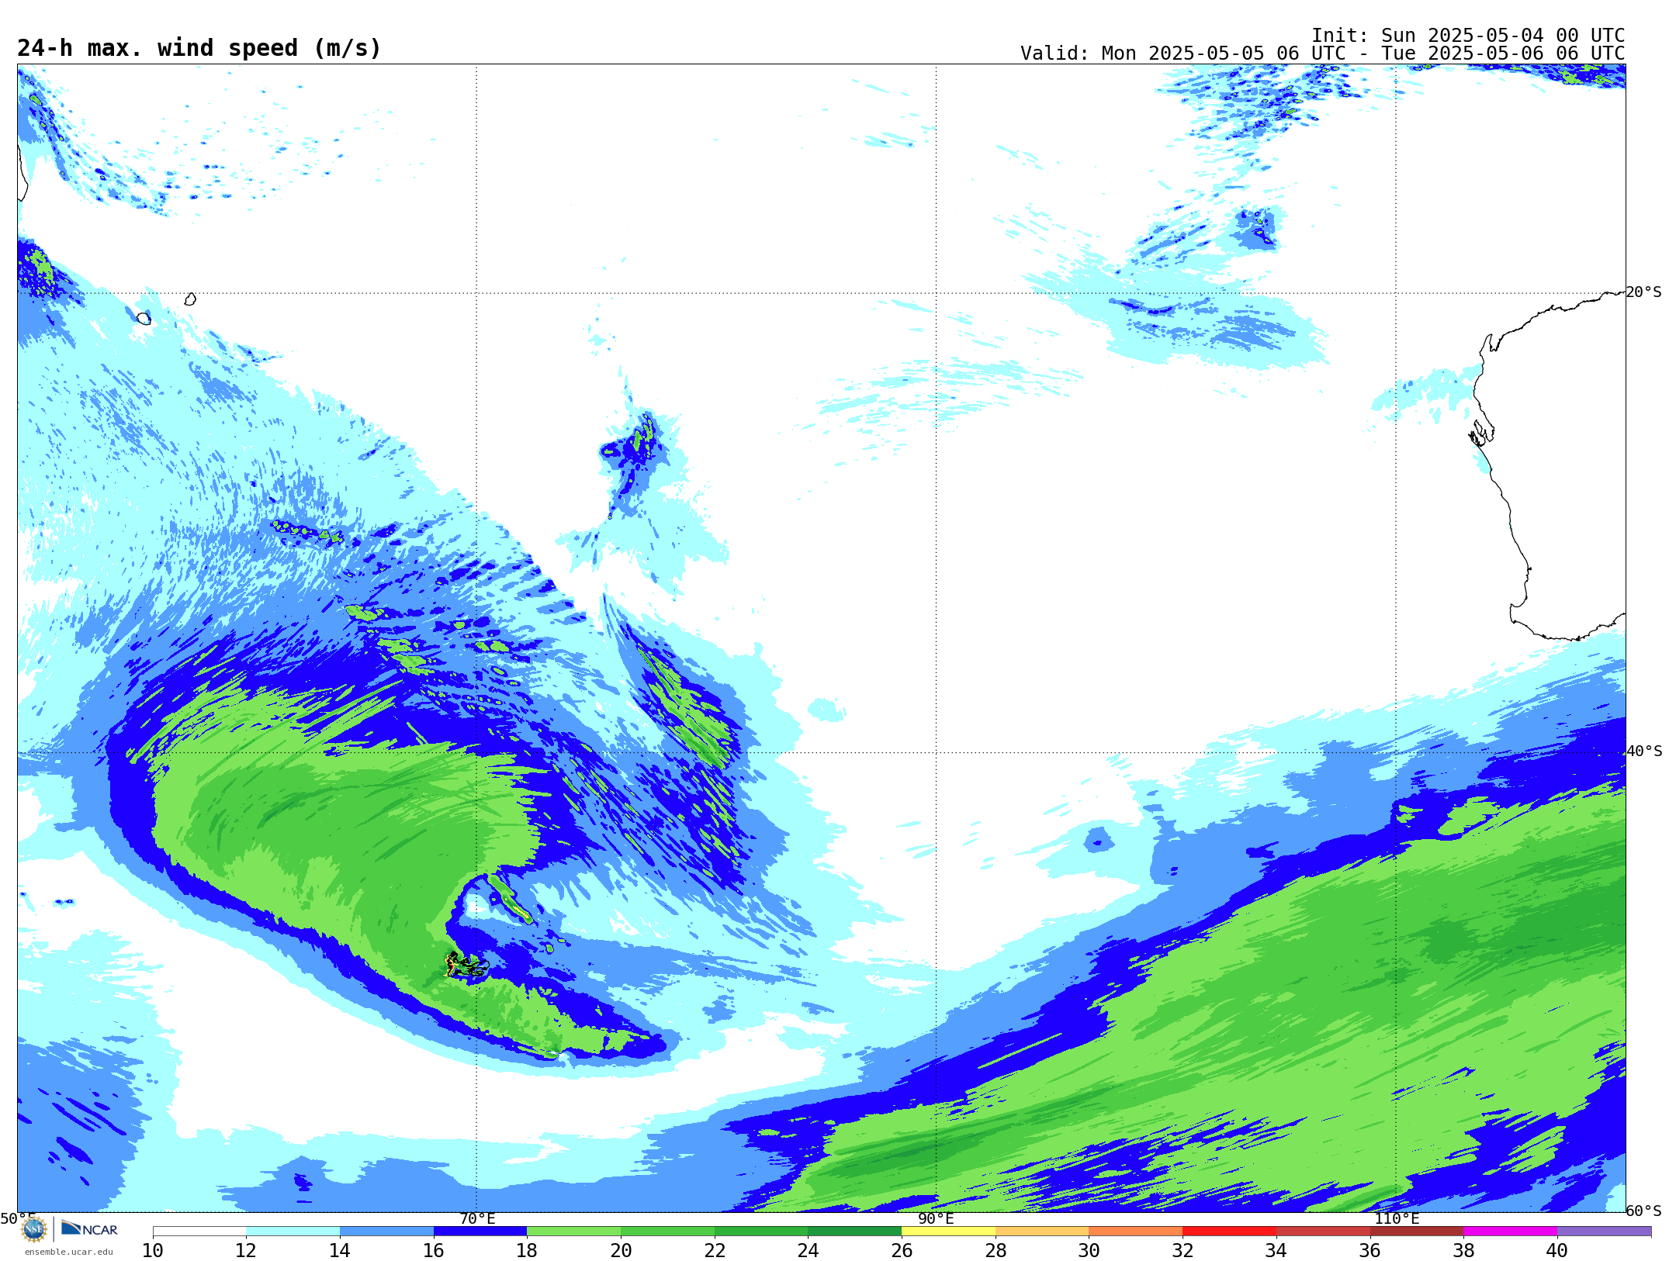Click the colorbar label 32

1183,1250
